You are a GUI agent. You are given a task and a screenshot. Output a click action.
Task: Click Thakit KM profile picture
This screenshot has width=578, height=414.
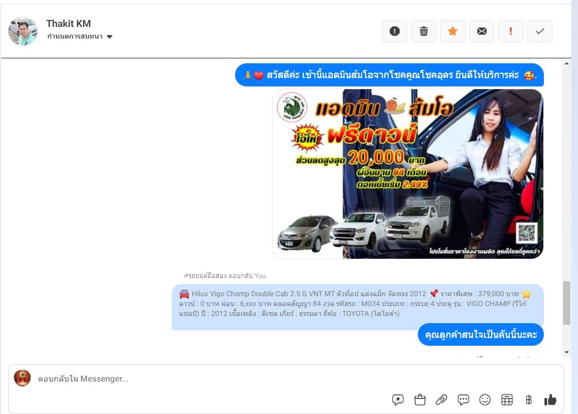click(23, 31)
